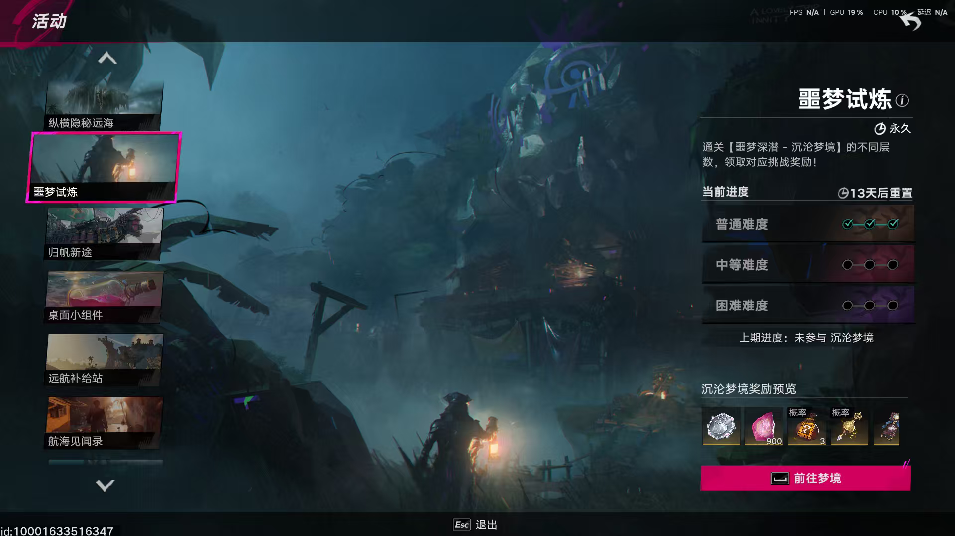Image resolution: width=955 pixels, height=536 pixels.
Task: Click the Esc key icon
Action: (x=461, y=525)
